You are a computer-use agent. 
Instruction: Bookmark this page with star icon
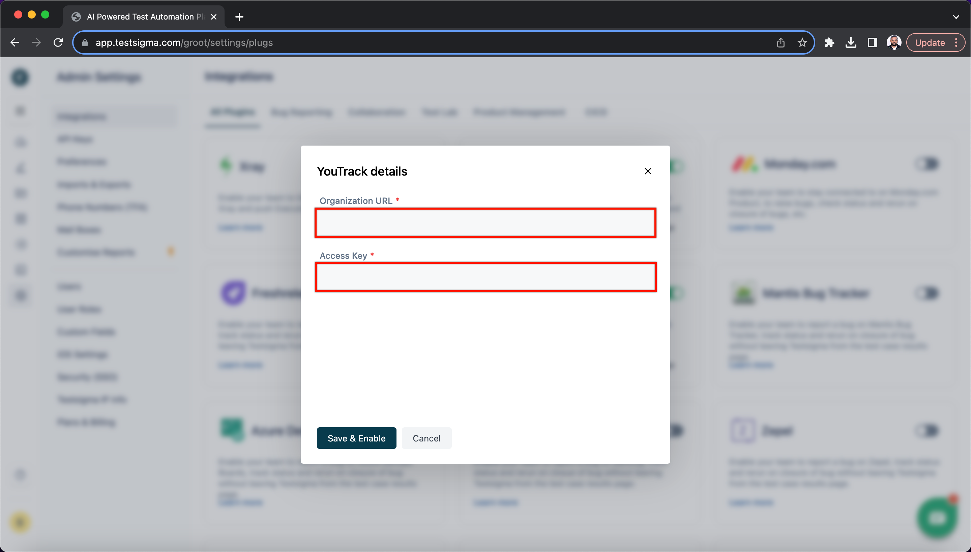click(802, 42)
